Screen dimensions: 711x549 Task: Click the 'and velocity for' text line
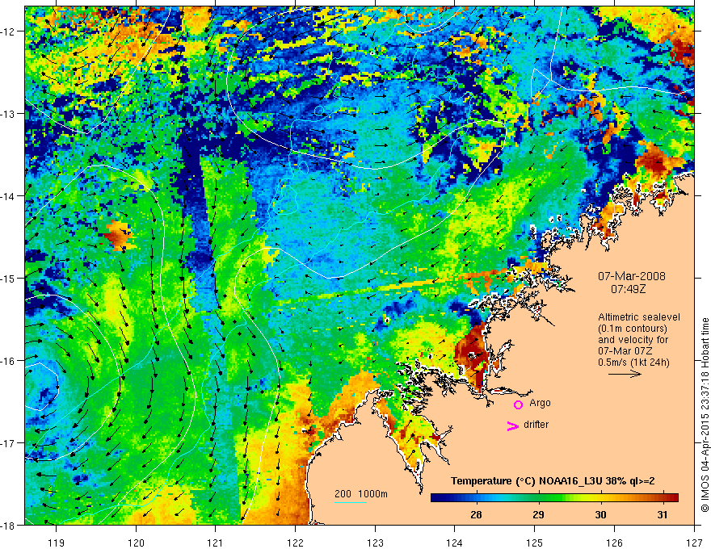pos(633,340)
